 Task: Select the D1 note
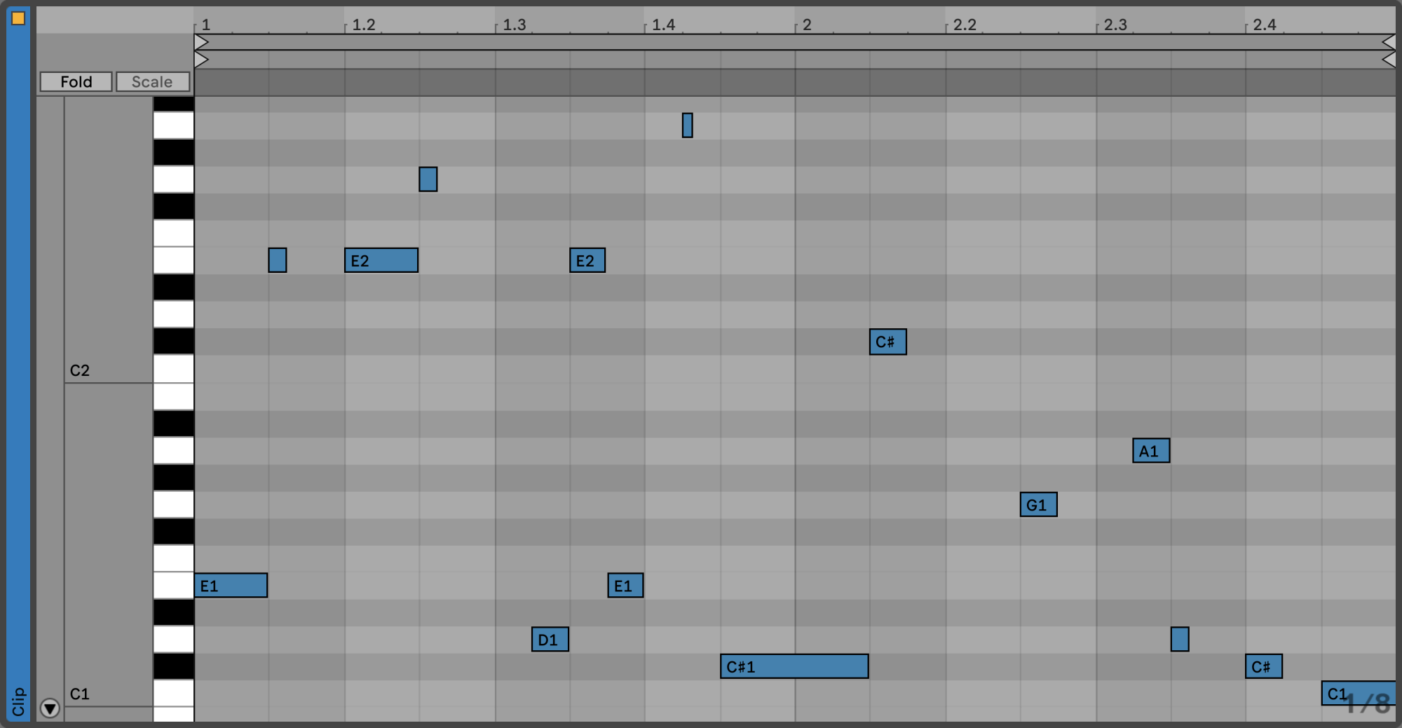click(x=550, y=640)
